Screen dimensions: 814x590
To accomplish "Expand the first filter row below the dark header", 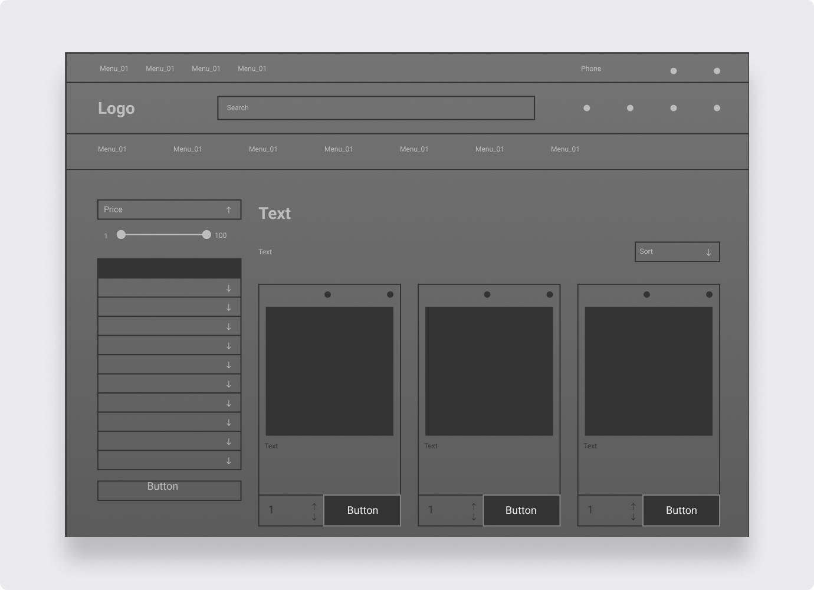I will (x=169, y=288).
